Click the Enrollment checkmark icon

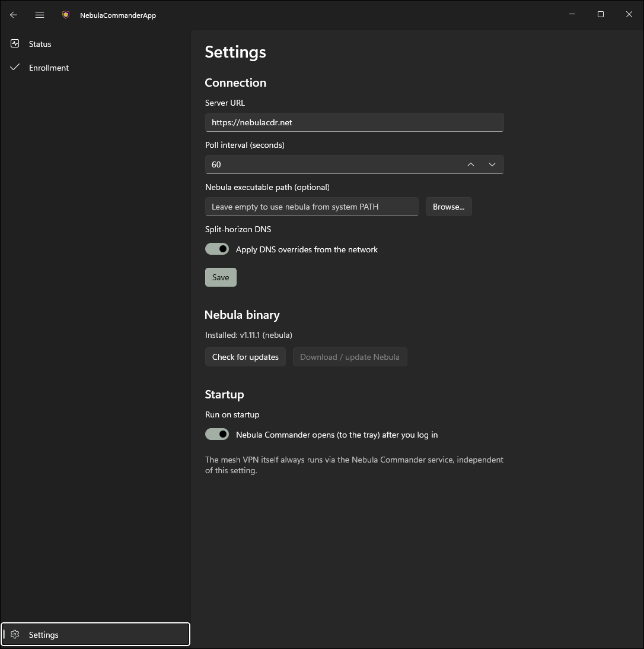(15, 67)
